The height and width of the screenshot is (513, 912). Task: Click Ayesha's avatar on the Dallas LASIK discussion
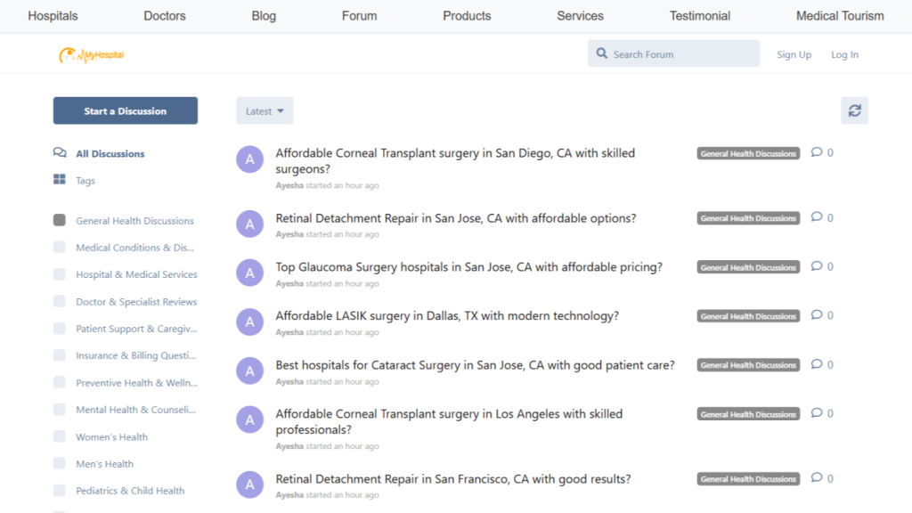(x=249, y=322)
